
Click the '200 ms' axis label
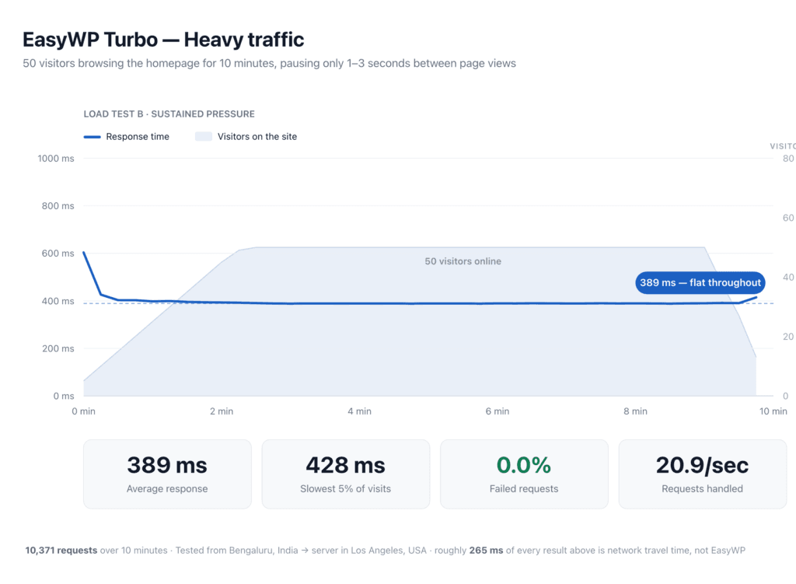point(58,348)
